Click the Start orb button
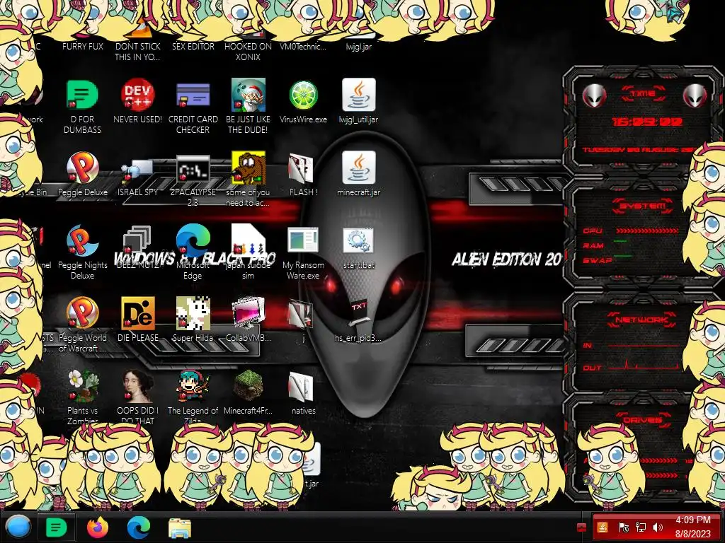The width and height of the screenshot is (725, 543). [x=18, y=527]
